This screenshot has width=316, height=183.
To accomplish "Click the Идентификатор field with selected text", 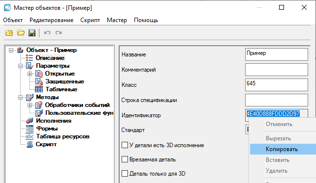I will 277,114.
